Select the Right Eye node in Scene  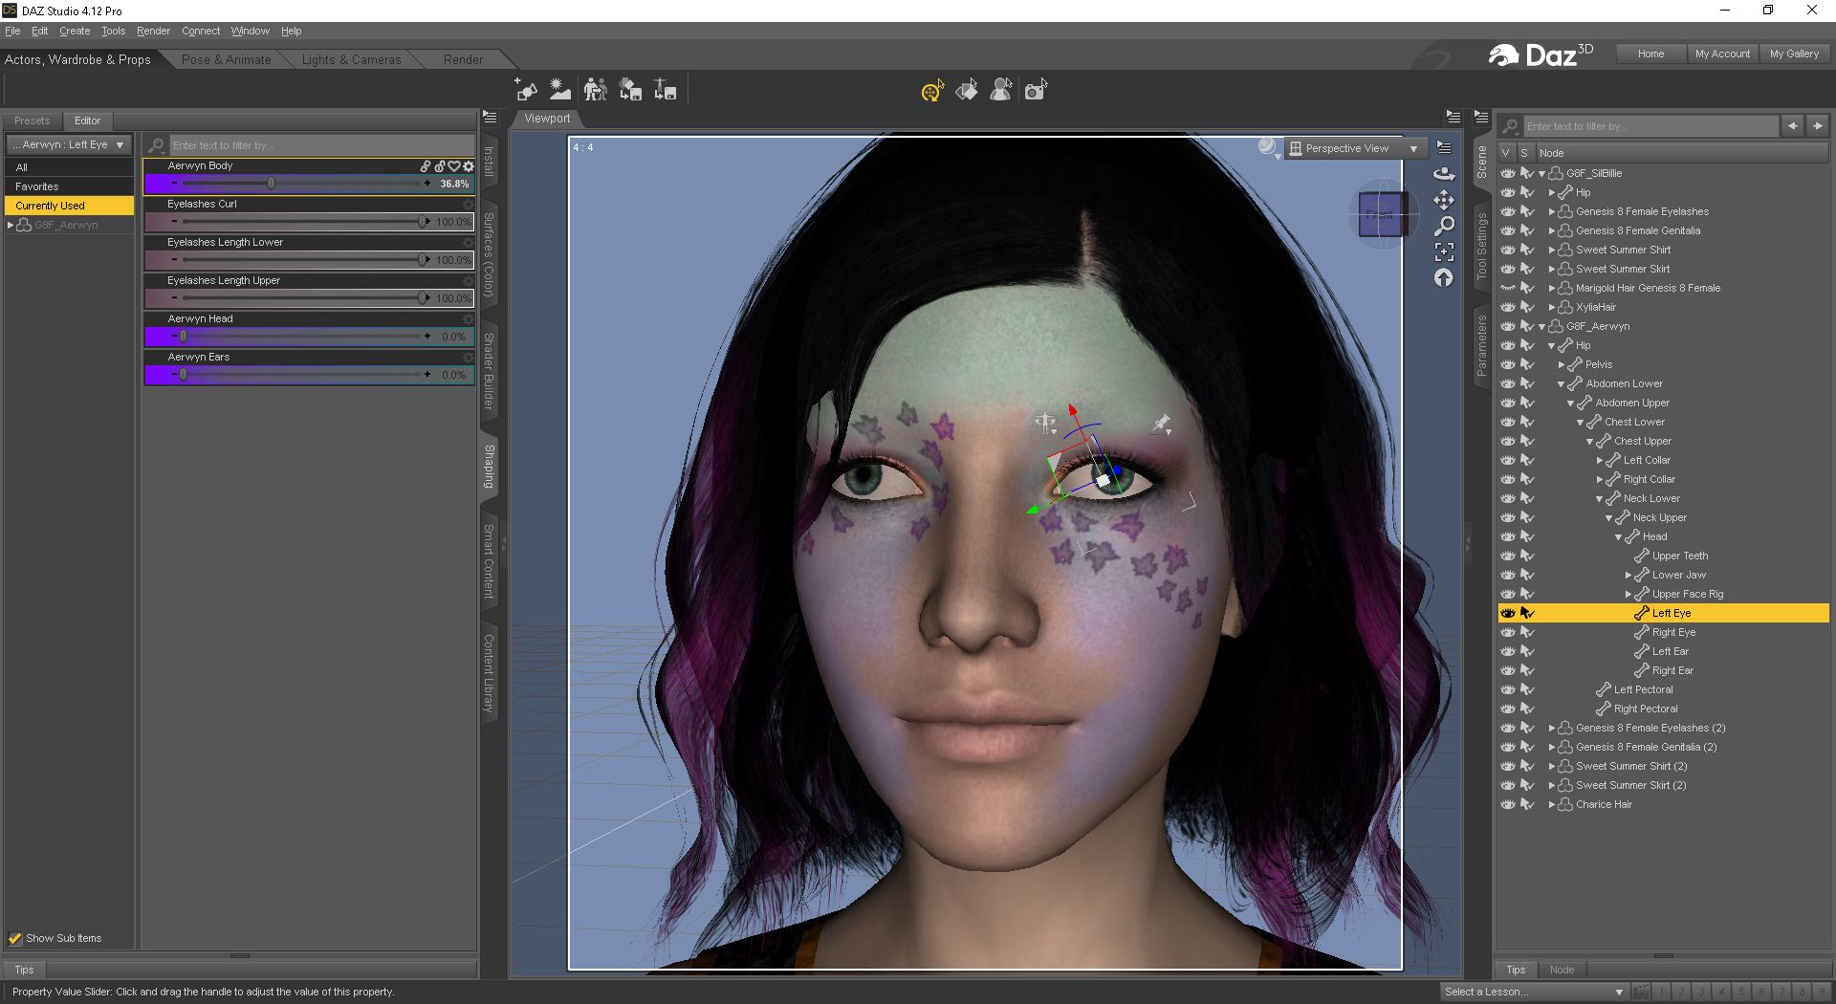coord(1673,632)
